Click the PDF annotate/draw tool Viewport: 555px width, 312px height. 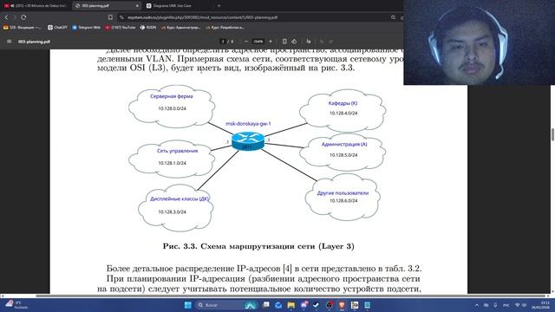309,42
